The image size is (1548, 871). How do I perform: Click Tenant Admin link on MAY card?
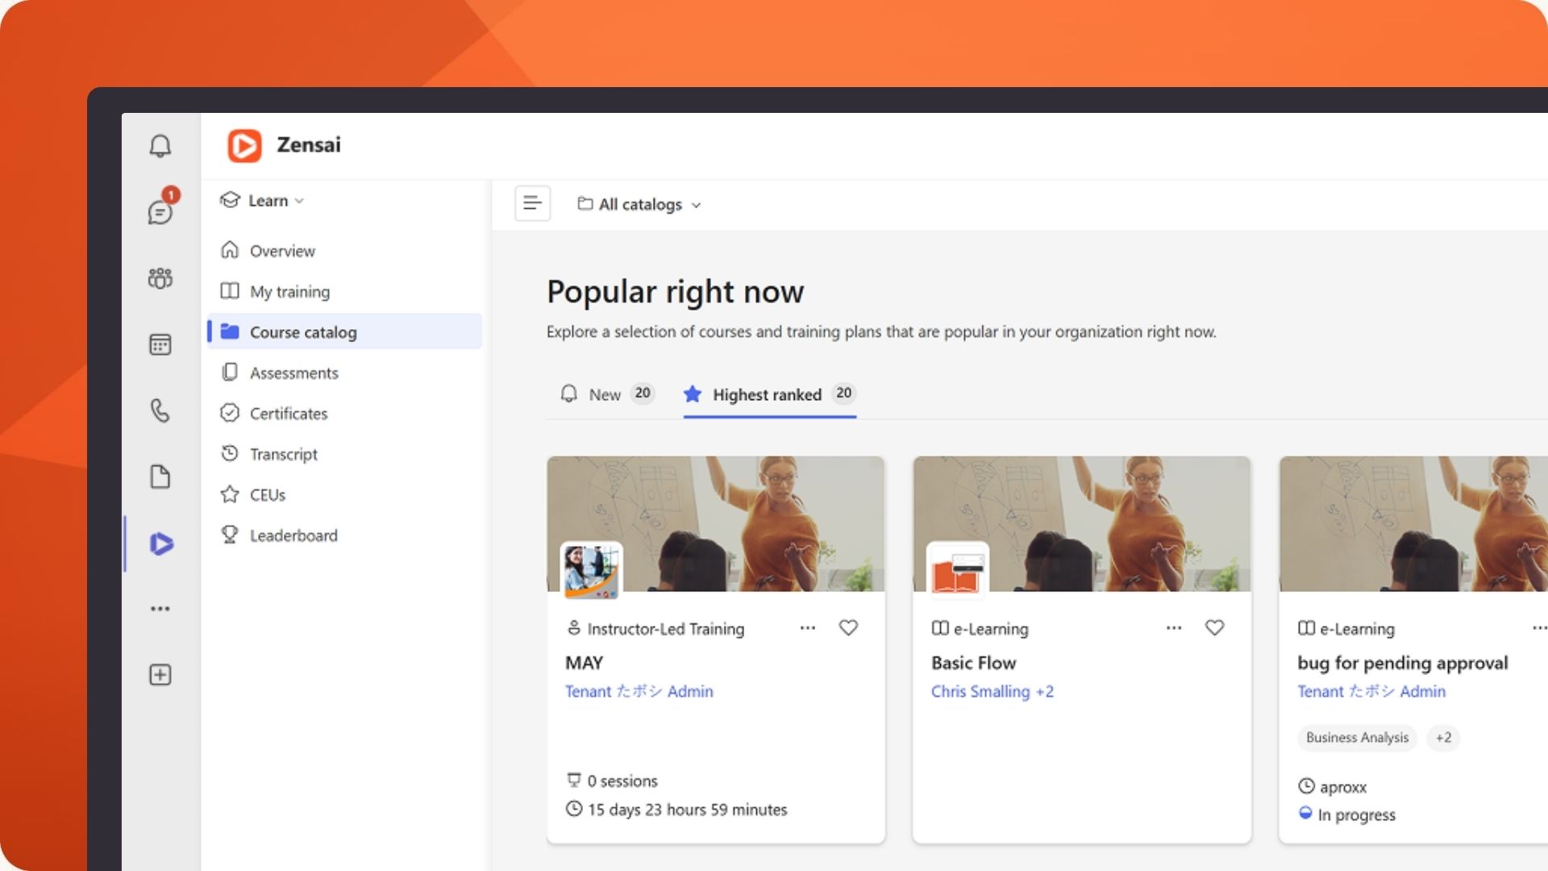coord(639,691)
